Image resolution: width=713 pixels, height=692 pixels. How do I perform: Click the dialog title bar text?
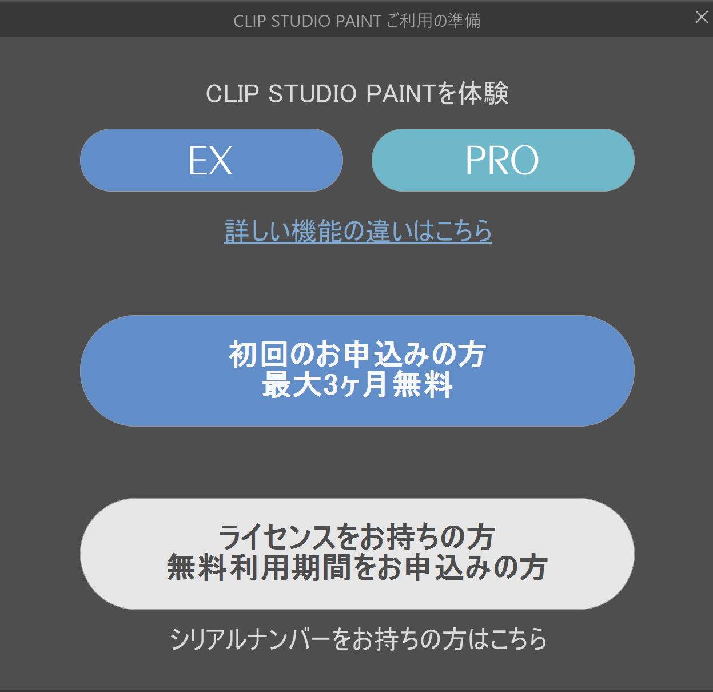coord(357,21)
